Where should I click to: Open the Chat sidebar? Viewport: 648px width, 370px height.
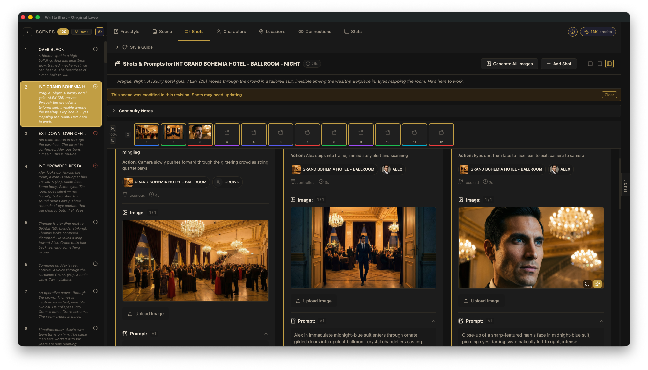pyautogui.click(x=625, y=185)
